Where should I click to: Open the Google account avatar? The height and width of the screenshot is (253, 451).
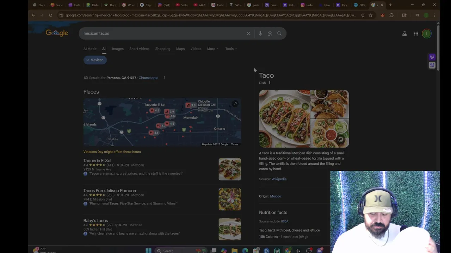pyautogui.click(x=427, y=34)
